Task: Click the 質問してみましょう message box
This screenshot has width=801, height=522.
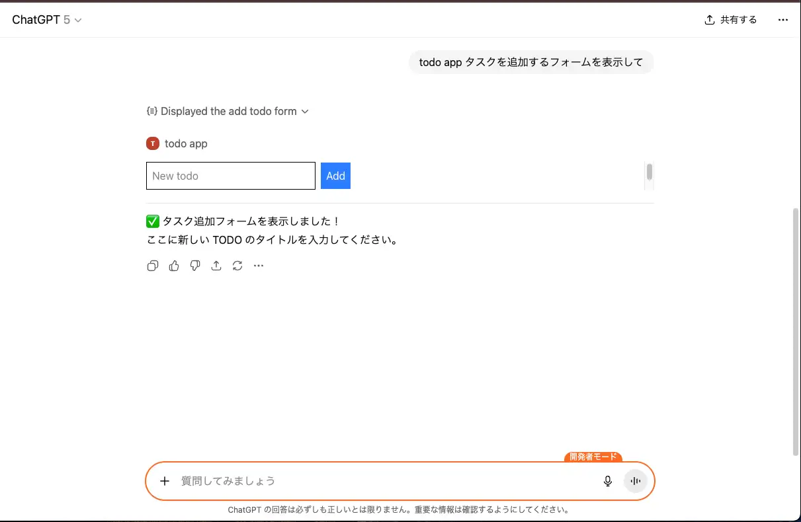Action: coord(384,481)
